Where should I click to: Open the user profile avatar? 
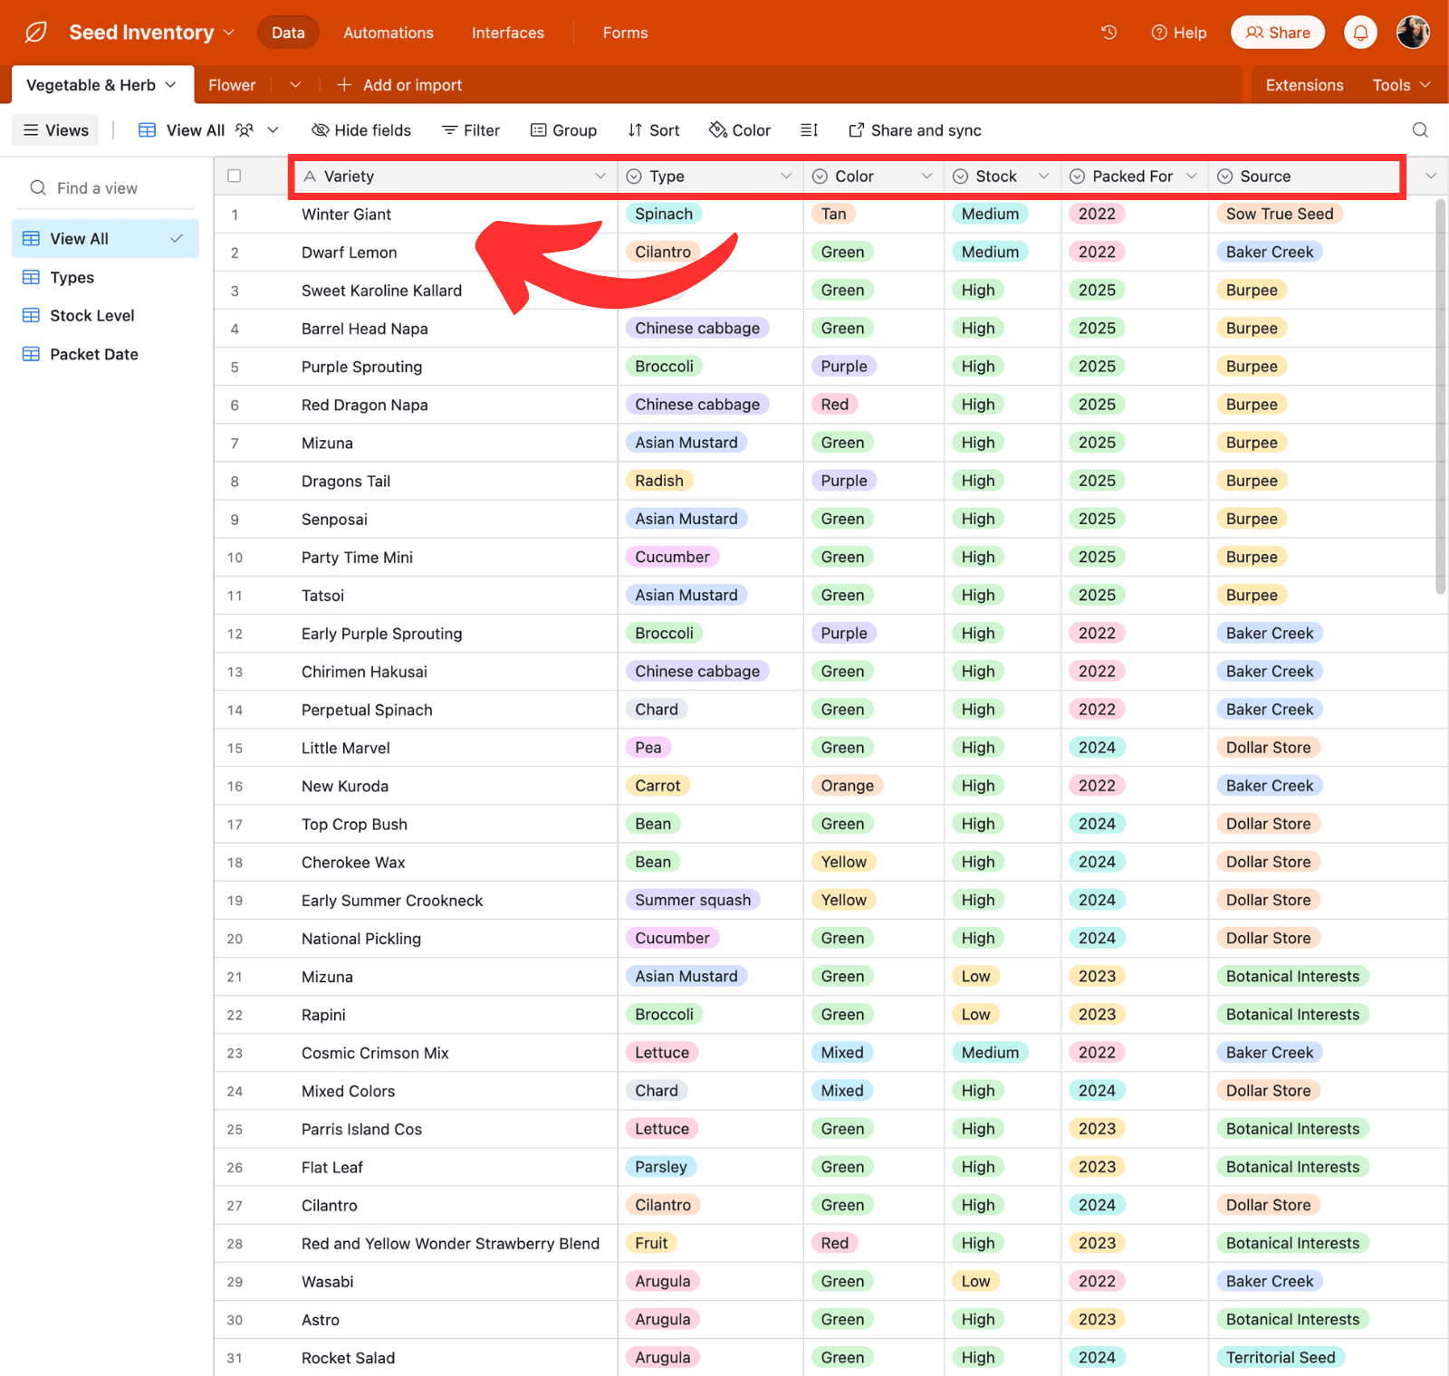1413,33
